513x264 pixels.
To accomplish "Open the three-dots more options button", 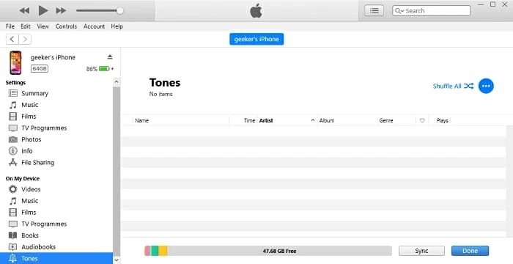I will (486, 86).
